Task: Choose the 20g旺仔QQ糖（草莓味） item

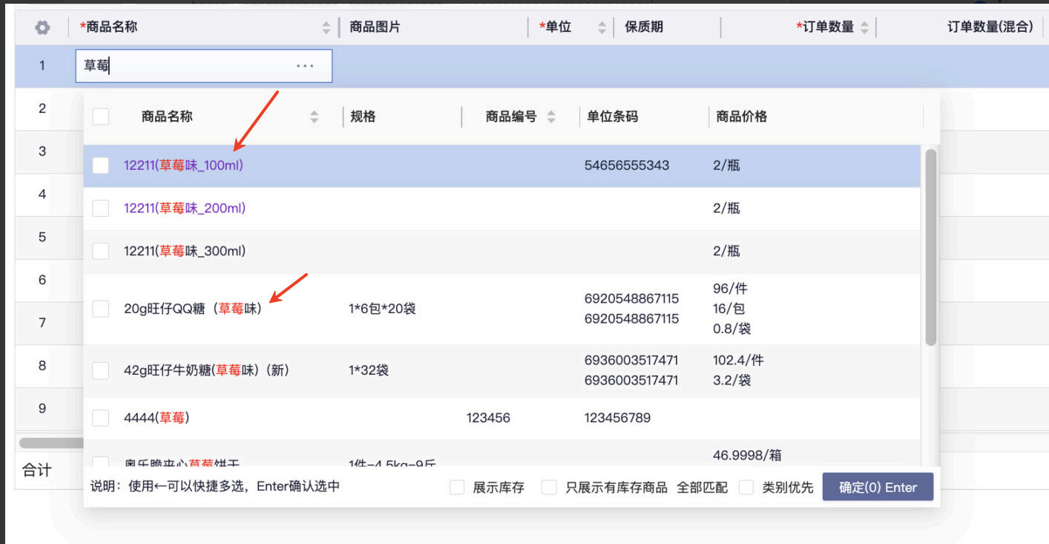Action: click(193, 309)
